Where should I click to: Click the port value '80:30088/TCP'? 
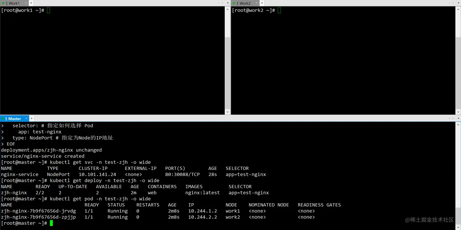[182, 174]
